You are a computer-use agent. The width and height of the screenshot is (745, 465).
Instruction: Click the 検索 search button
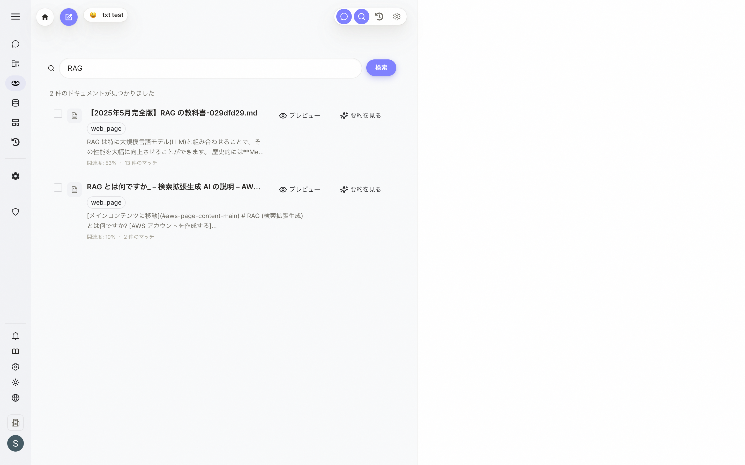[381, 68]
